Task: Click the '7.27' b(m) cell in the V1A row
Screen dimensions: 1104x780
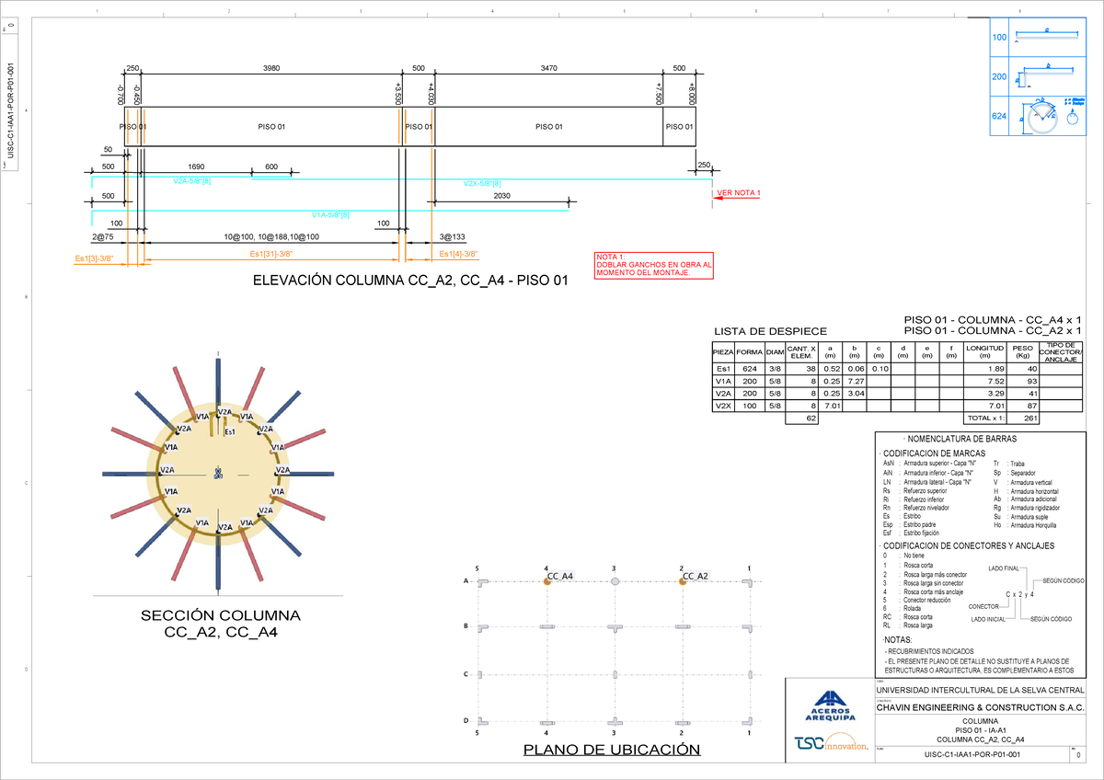Action: (x=854, y=381)
